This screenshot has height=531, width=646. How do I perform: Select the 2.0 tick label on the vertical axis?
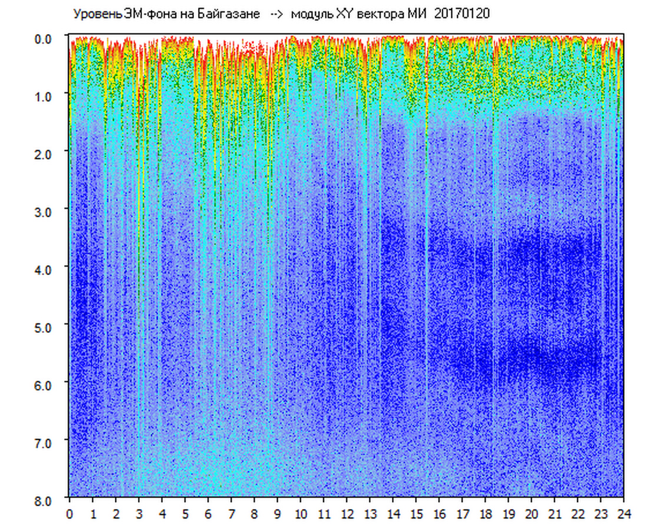pyautogui.click(x=45, y=153)
